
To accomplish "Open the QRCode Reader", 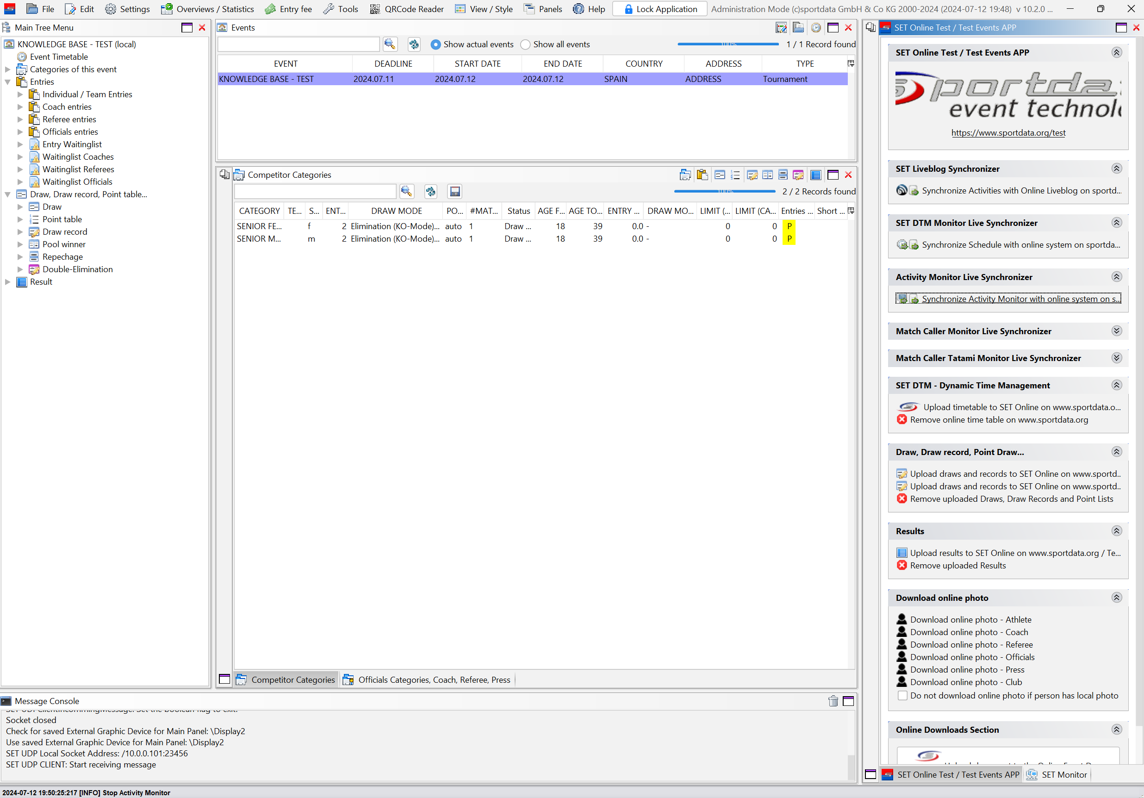I will click(407, 9).
